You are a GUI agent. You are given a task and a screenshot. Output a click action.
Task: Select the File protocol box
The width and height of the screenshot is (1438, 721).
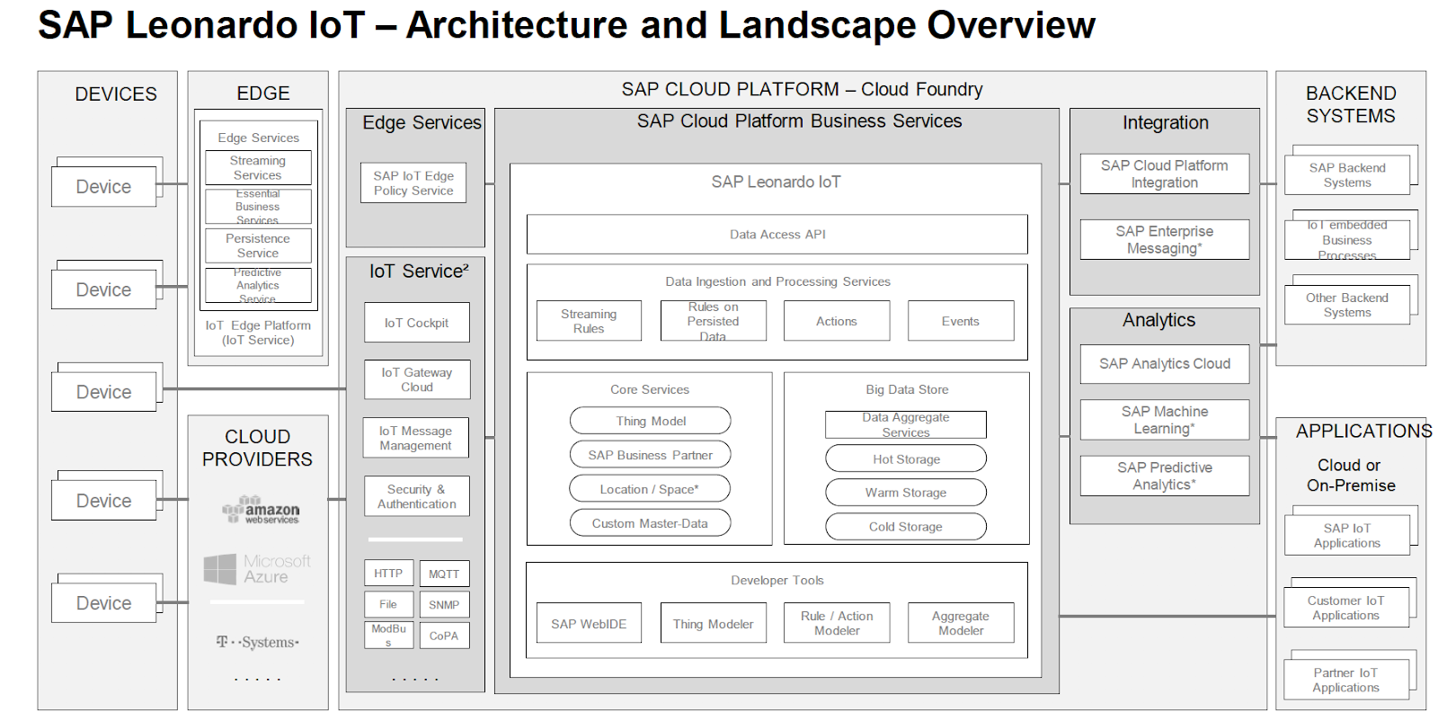[x=388, y=604]
